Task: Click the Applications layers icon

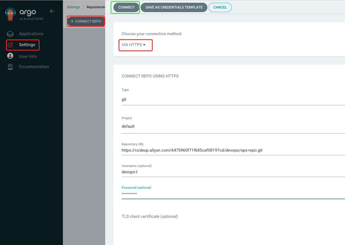Action: [x=10, y=34]
